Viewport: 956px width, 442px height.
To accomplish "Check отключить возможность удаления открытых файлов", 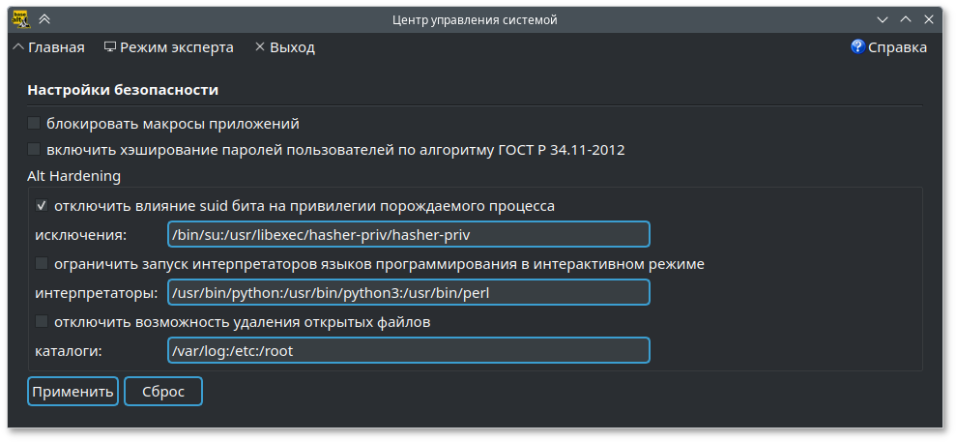I will pos(42,321).
